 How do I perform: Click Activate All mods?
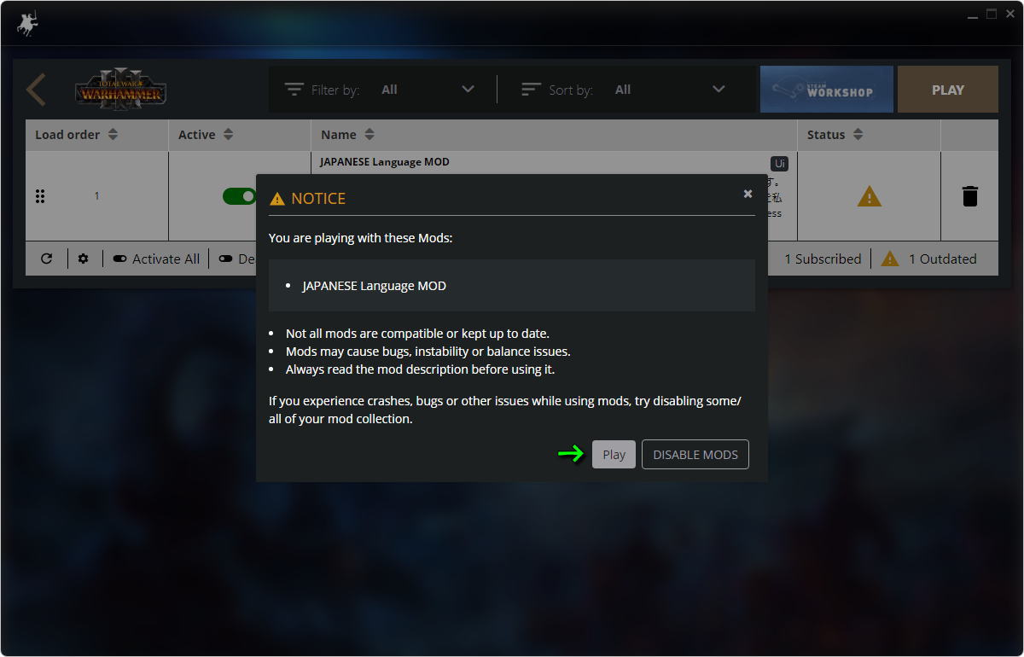156,259
